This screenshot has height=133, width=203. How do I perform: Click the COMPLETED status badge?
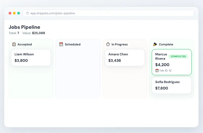178,56
